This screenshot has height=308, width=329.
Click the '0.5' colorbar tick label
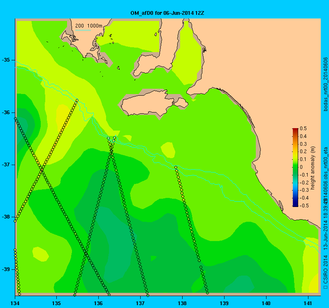click(x=303, y=129)
